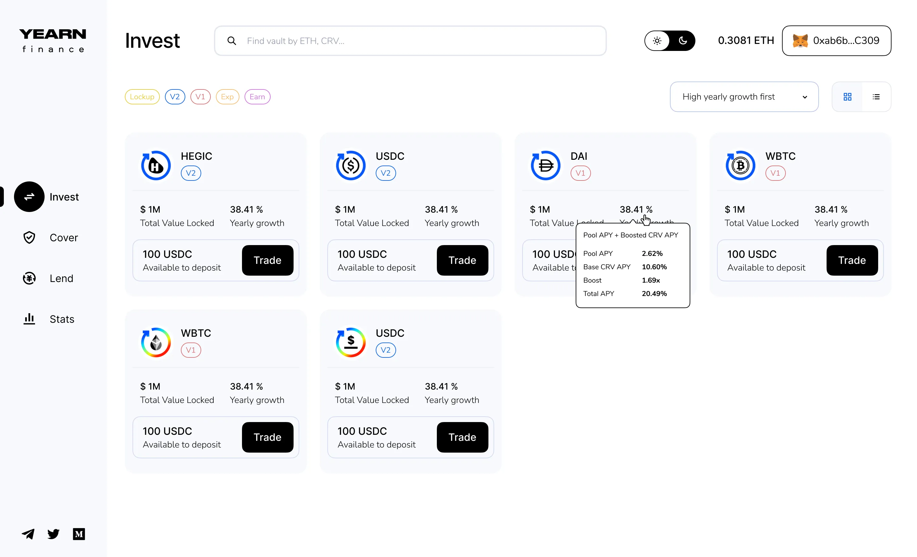The width and height of the screenshot is (917, 557).
Task: Switch to grid view layout
Action: 847,97
